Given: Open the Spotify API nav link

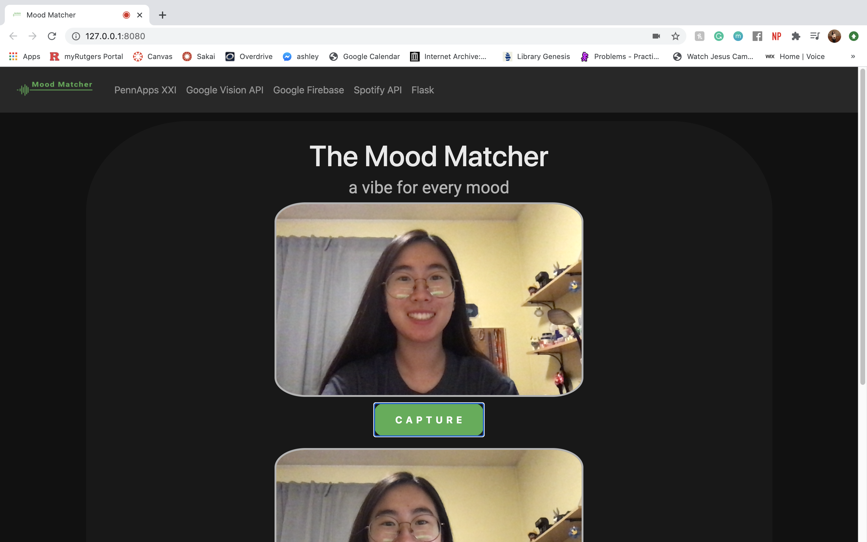Looking at the screenshot, I should [x=378, y=90].
